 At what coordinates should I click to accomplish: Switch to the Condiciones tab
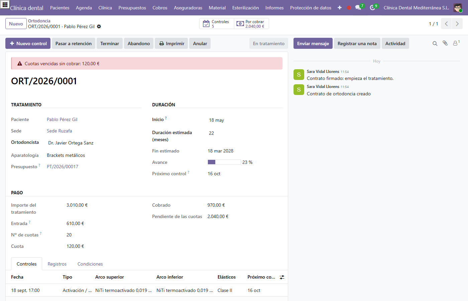(90, 264)
